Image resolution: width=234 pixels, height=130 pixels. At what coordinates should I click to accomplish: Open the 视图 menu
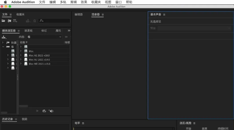click(108, 2)
